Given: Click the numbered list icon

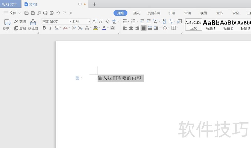Looking at the screenshot, I should [133, 21].
